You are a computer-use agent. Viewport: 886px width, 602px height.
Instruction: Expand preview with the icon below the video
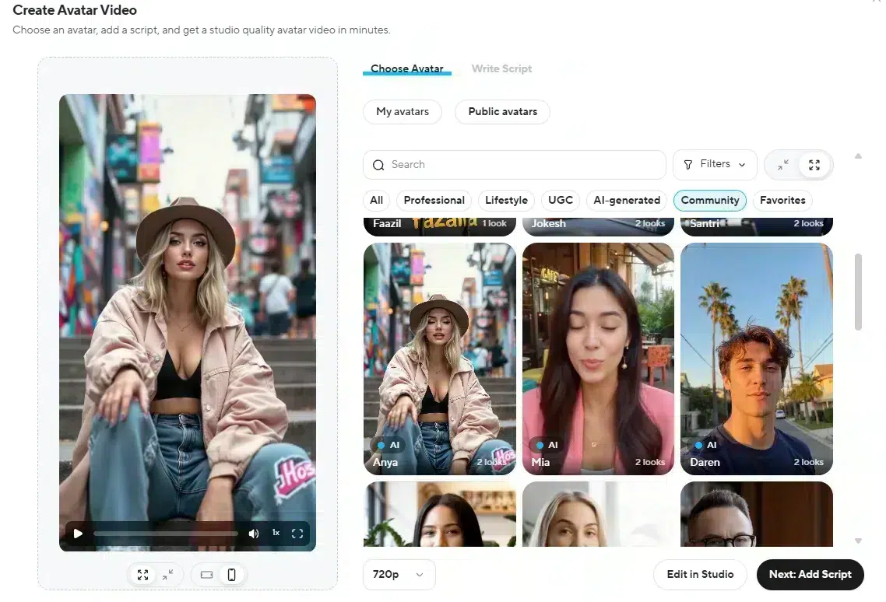point(143,575)
